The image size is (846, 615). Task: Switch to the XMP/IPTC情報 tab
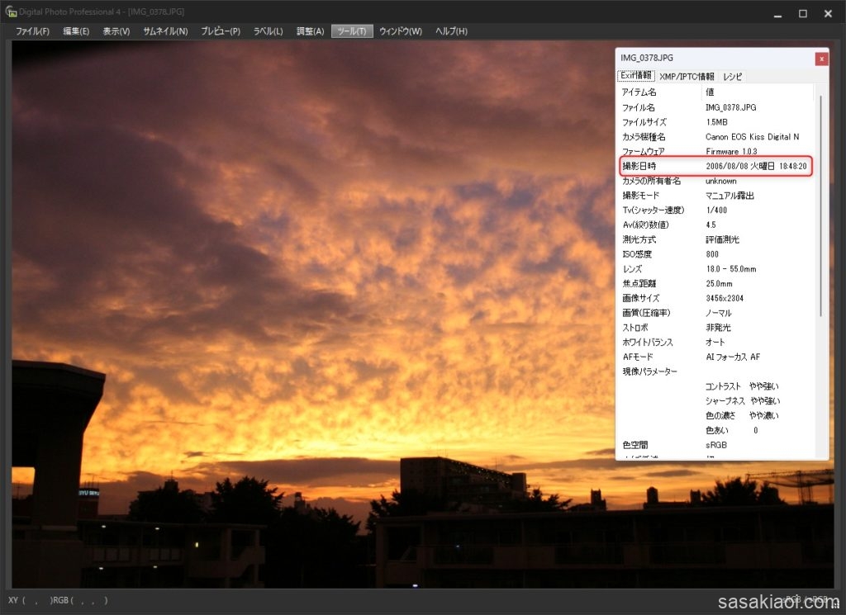(687, 76)
